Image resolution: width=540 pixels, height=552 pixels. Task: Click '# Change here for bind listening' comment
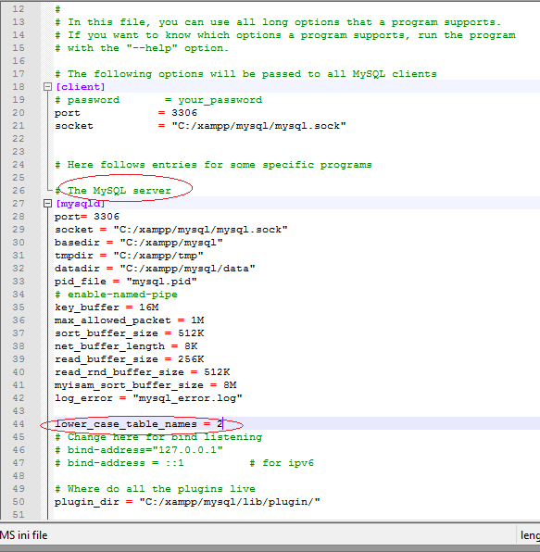tap(158, 437)
